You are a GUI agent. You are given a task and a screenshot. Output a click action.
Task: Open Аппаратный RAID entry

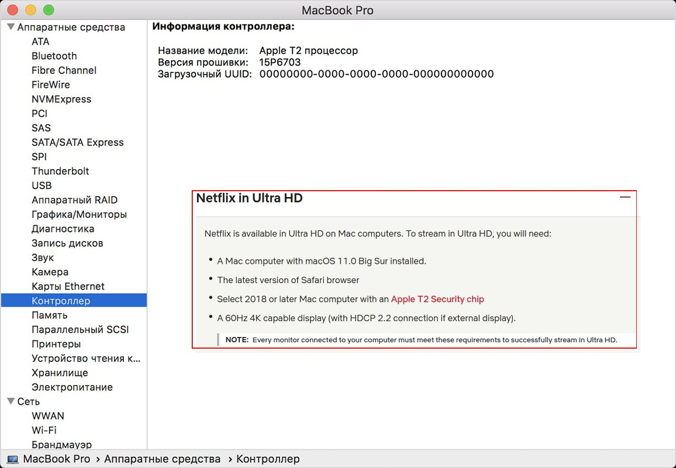(74, 200)
